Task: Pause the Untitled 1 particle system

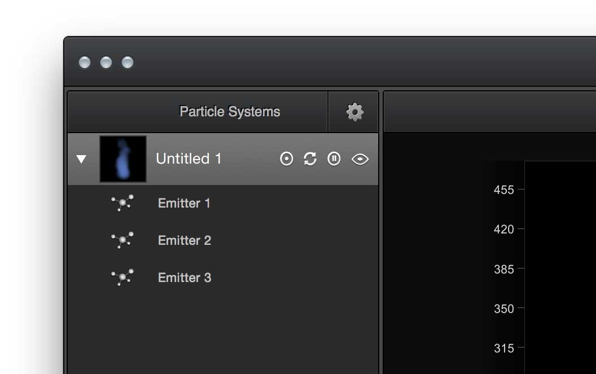Action: click(334, 159)
